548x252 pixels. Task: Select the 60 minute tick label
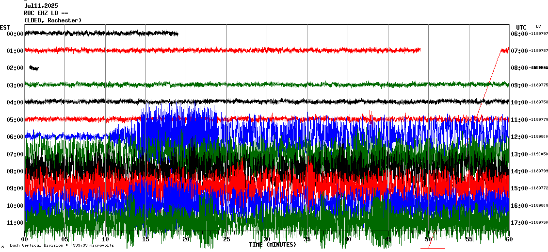click(x=509, y=239)
